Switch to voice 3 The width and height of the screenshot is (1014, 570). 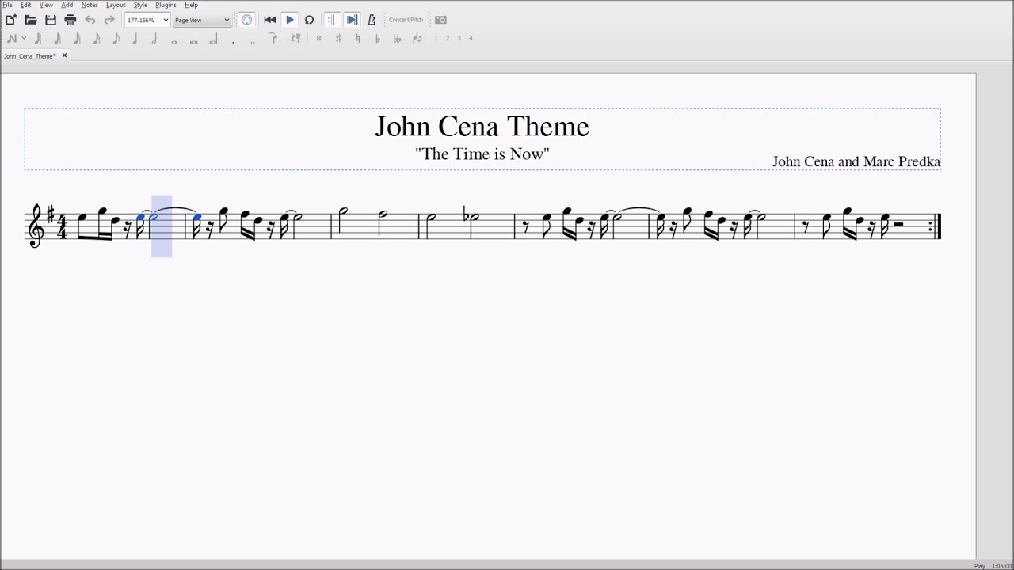point(459,38)
